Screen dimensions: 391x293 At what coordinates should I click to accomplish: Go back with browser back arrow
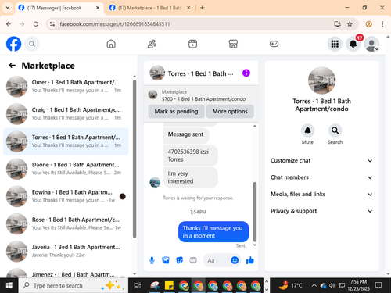pos(9,24)
